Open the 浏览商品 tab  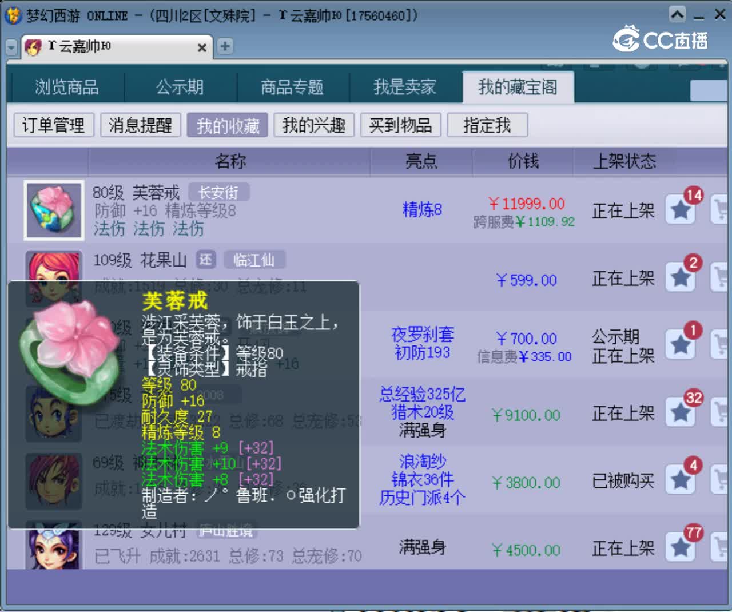click(x=66, y=88)
